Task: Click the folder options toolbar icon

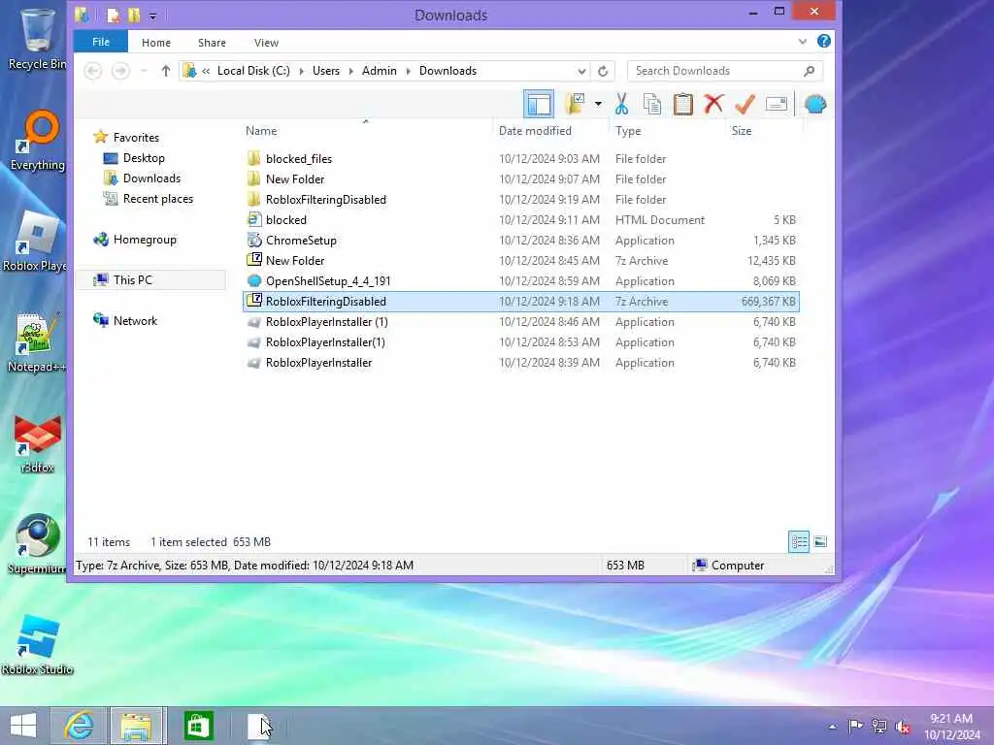Action: click(x=575, y=104)
